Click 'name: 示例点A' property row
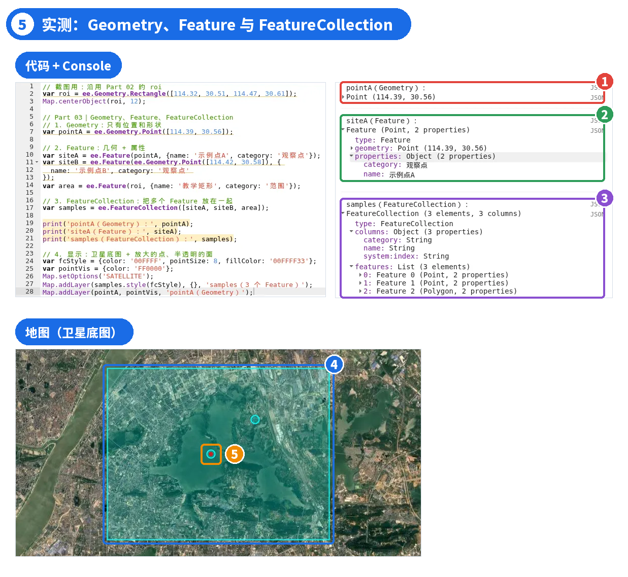The height and width of the screenshot is (577, 628). 389,174
